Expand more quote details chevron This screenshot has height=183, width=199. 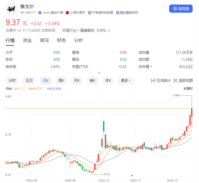coord(99,73)
